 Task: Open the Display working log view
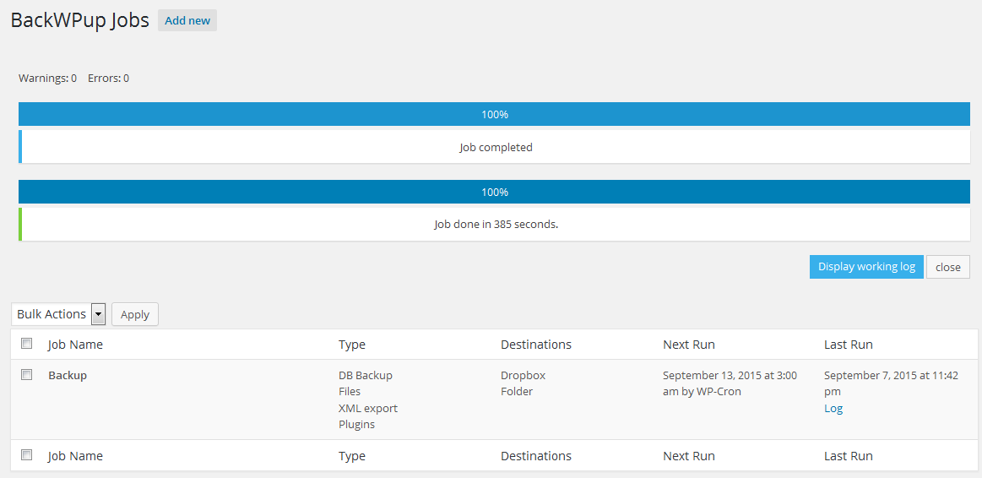(x=866, y=267)
